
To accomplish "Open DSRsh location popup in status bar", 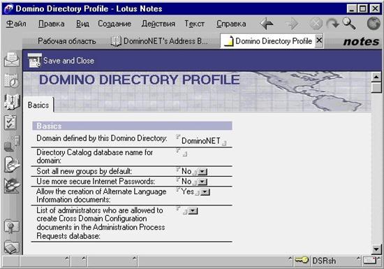I will [x=336, y=261].
